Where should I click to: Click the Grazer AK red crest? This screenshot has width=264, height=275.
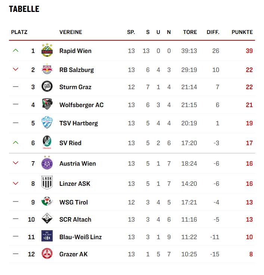pyautogui.click(x=47, y=254)
